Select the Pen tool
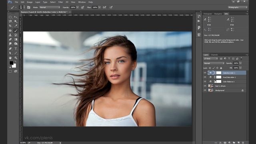This screenshot has height=144, width=256. pos(10,48)
